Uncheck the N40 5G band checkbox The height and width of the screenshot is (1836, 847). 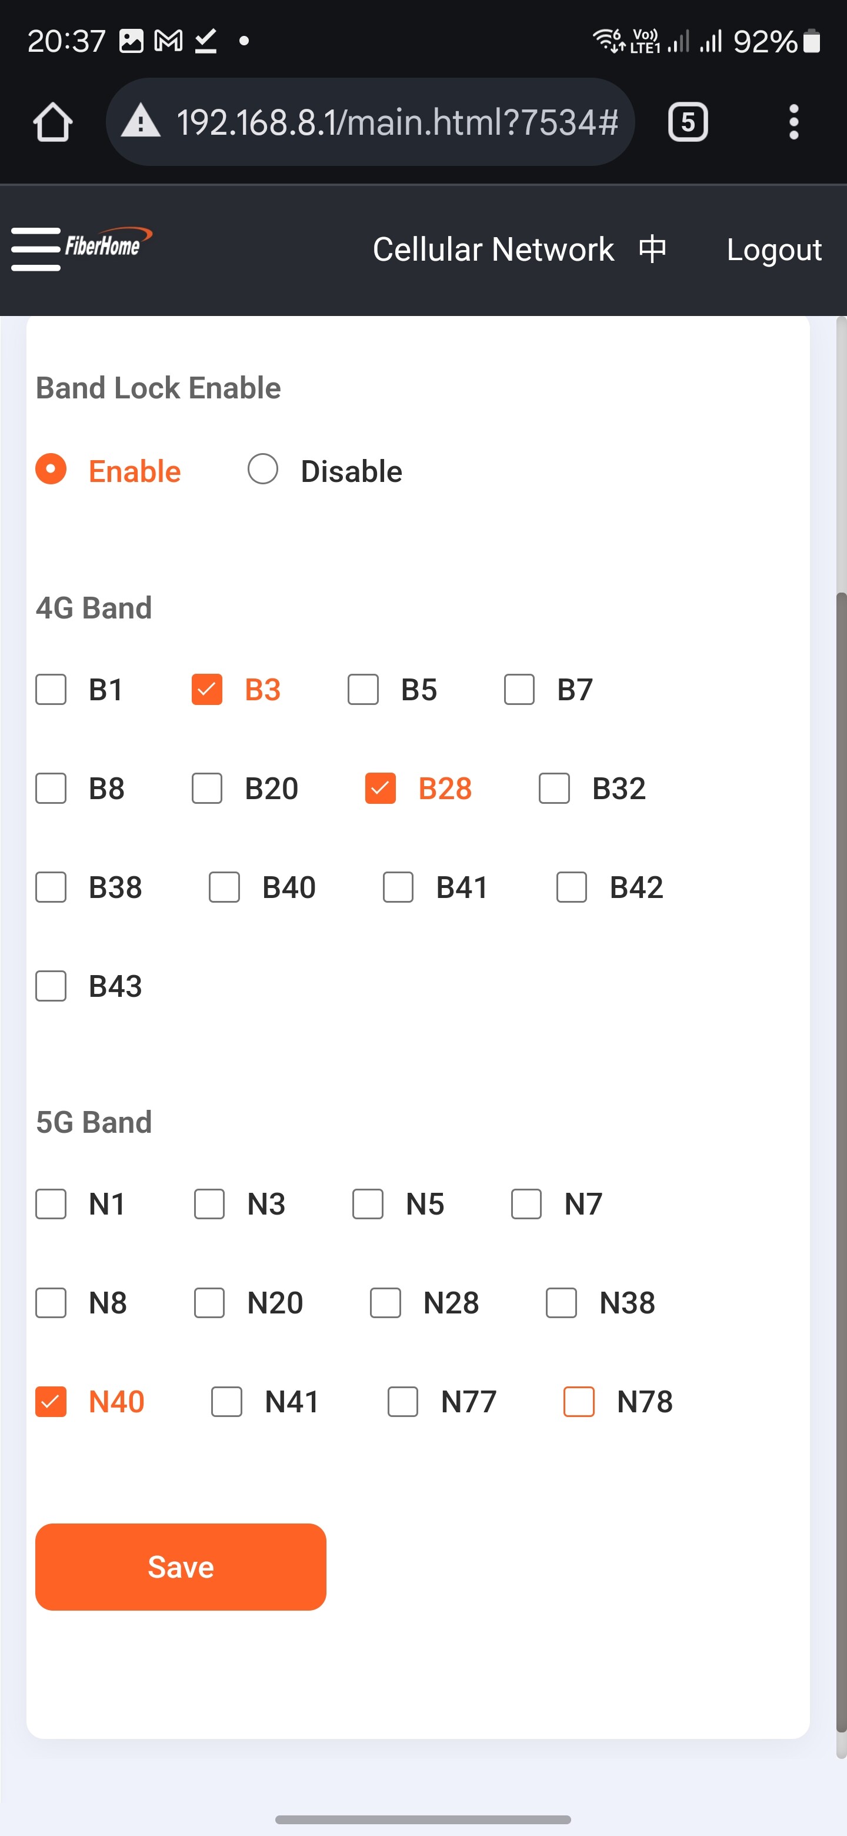click(x=51, y=1402)
